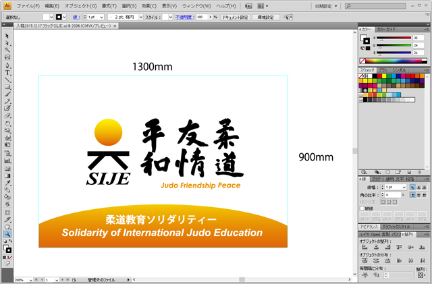432x284 pixels.
Task: Click vertical align top icon in Align panel
Action: (399, 248)
